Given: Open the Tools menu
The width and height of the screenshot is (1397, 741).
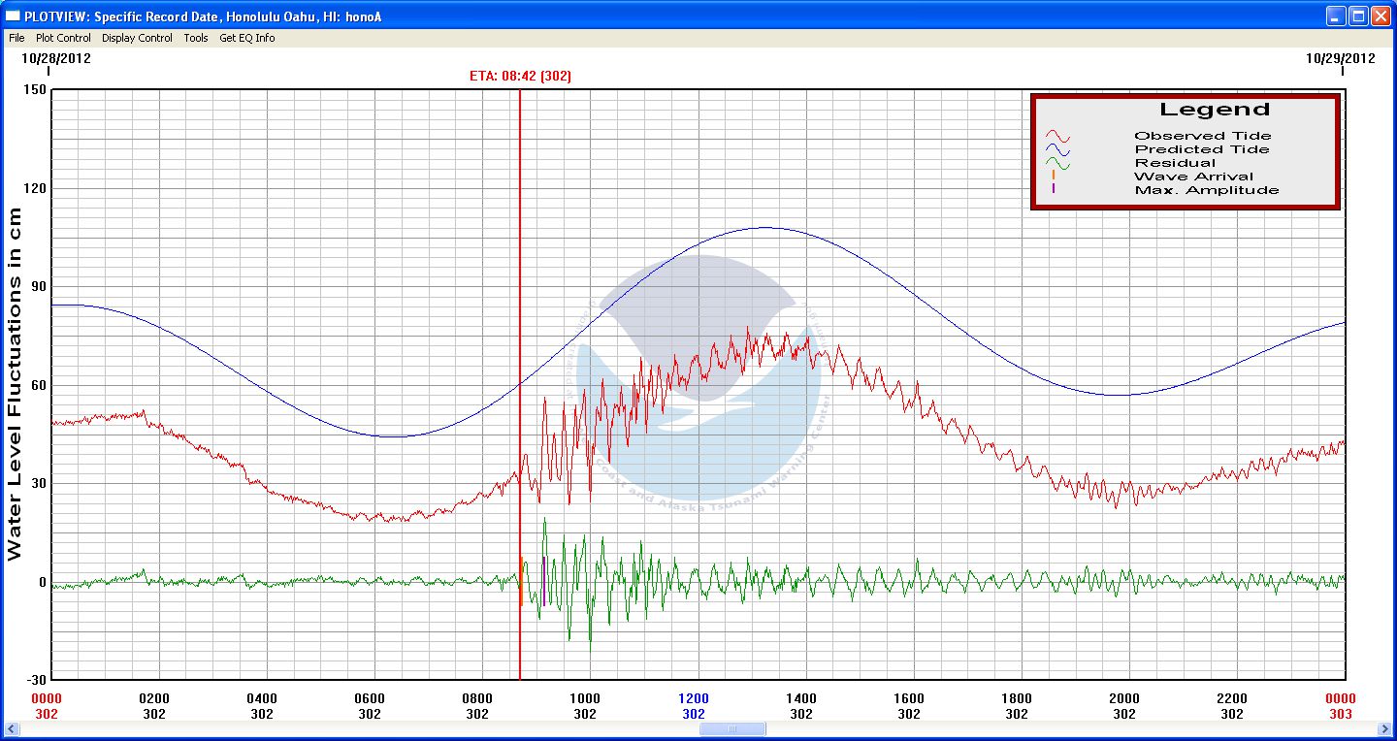Looking at the screenshot, I should (x=196, y=38).
